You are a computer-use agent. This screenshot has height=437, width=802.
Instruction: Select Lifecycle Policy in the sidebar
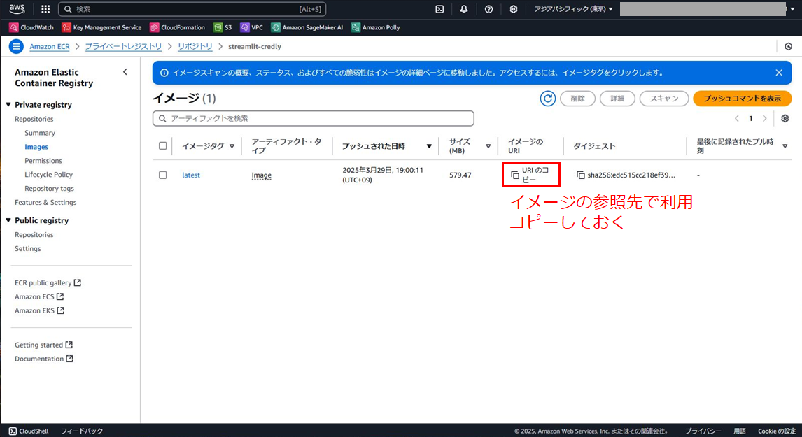47,174
